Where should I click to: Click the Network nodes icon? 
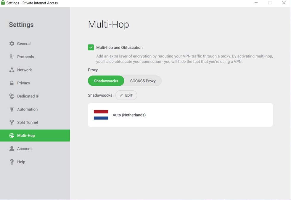12,70
